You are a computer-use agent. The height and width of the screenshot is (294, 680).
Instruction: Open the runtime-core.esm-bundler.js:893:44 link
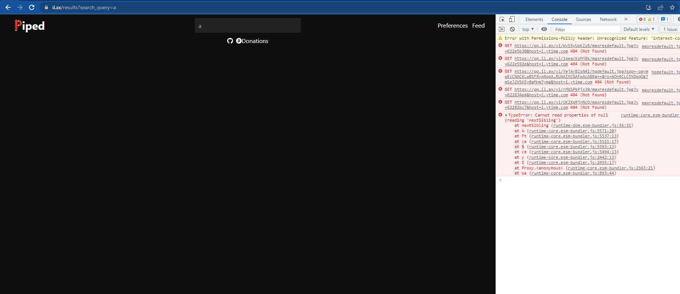[x=573, y=173]
